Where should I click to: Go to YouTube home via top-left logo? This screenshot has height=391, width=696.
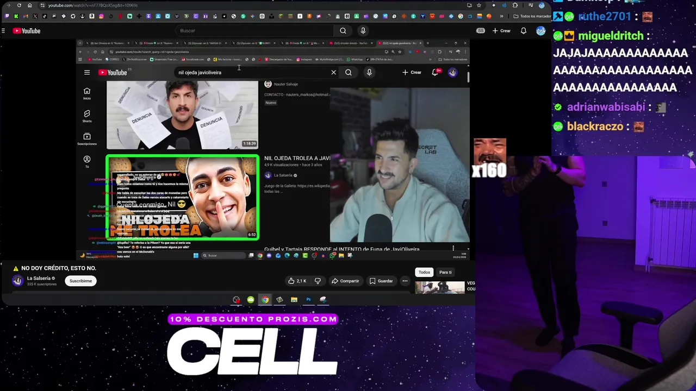point(27,31)
